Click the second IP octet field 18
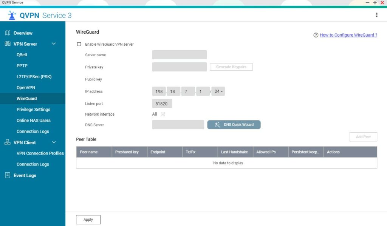 173,91
